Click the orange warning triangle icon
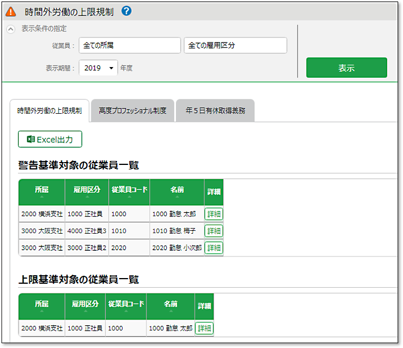 [x=11, y=11]
